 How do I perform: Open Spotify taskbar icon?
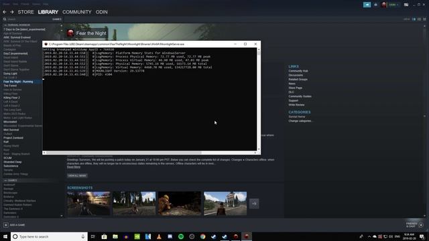[181, 236]
